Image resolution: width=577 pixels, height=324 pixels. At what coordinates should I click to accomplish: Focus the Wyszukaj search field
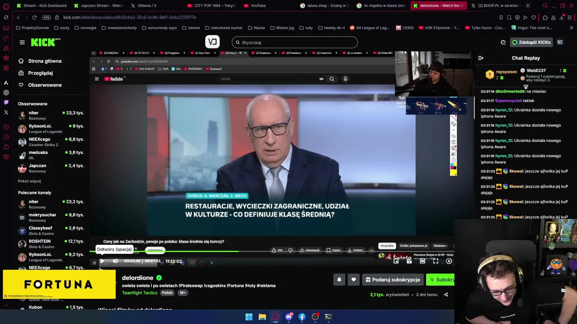(295, 42)
